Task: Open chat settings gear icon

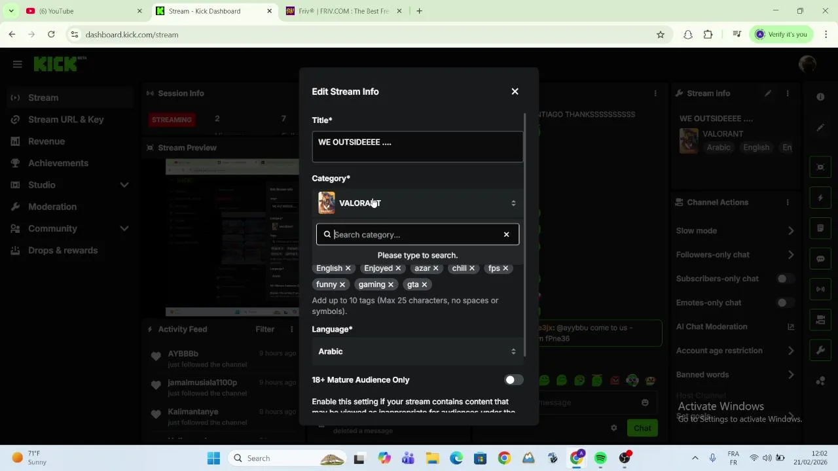Action: (x=613, y=428)
